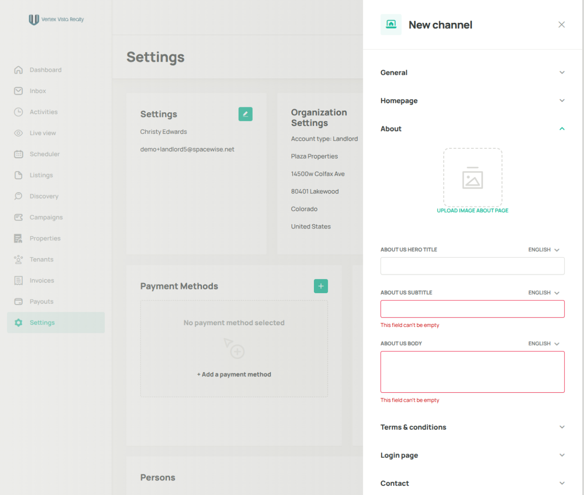
Task: Open Scheduler calendar icon
Action: point(18,154)
